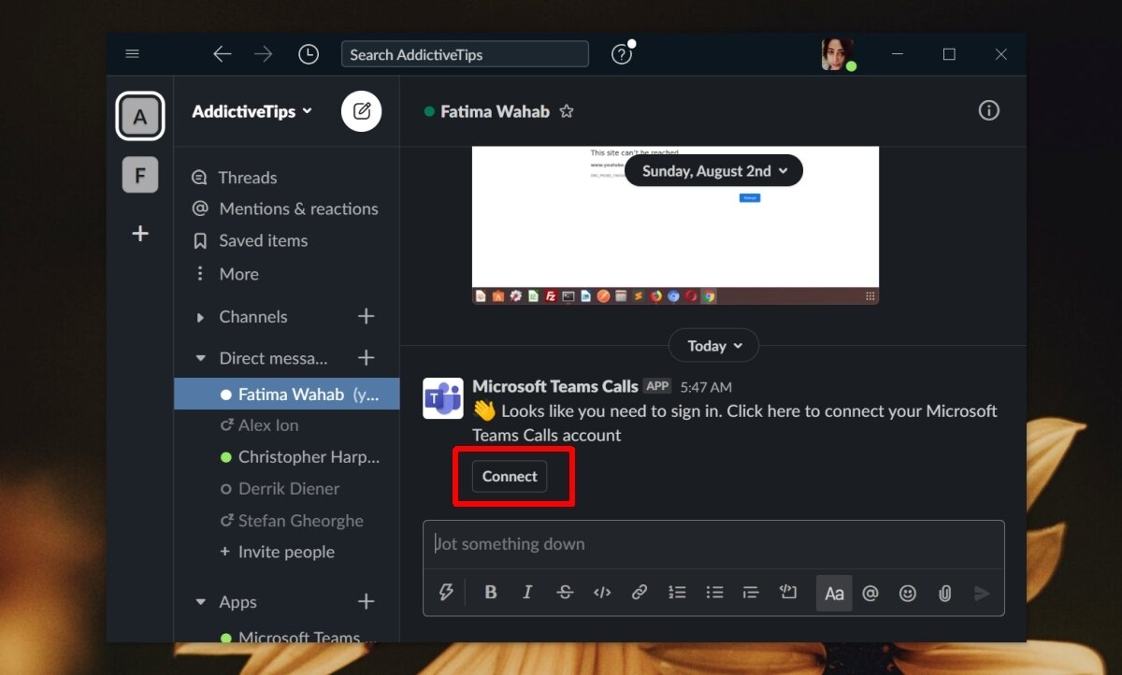Toggle strikethrough formatting

pos(565,592)
